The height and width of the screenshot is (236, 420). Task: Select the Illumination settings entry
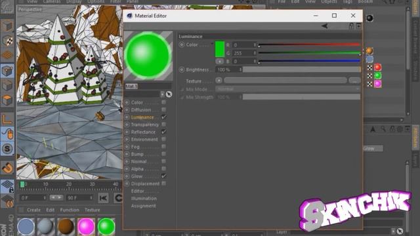(144, 199)
